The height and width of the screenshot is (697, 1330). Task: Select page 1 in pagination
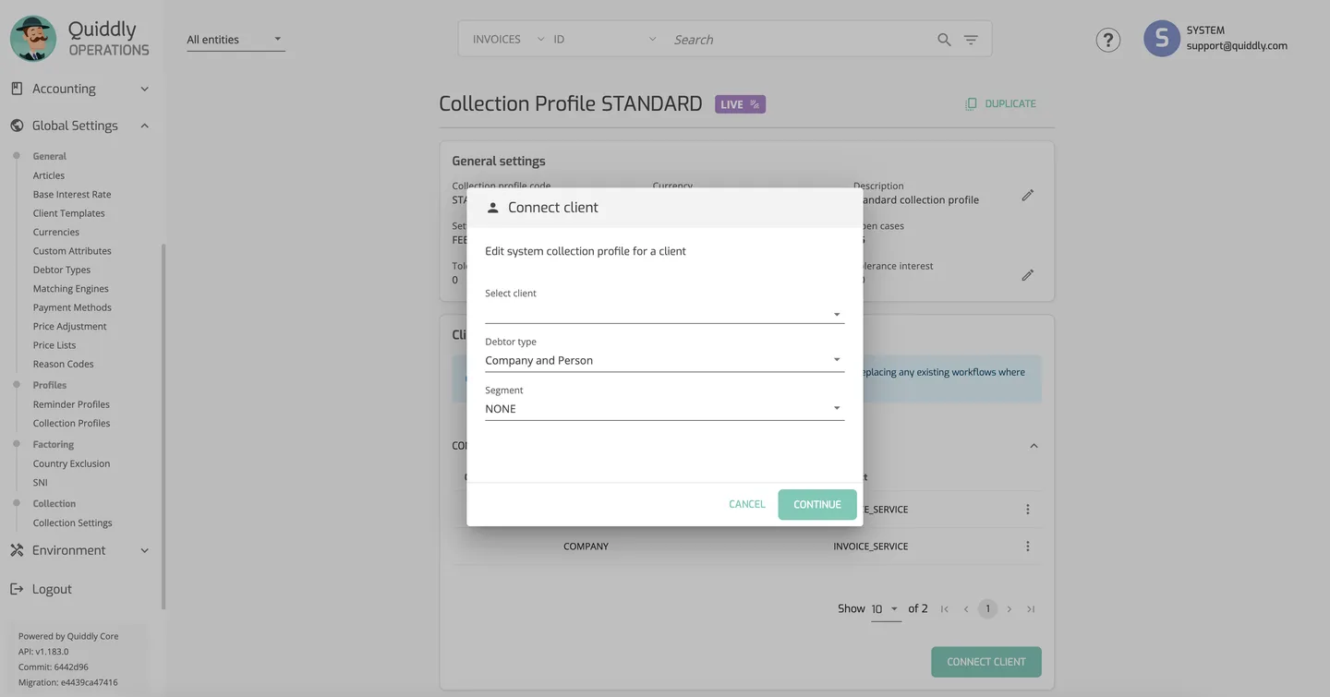[x=987, y=609]
